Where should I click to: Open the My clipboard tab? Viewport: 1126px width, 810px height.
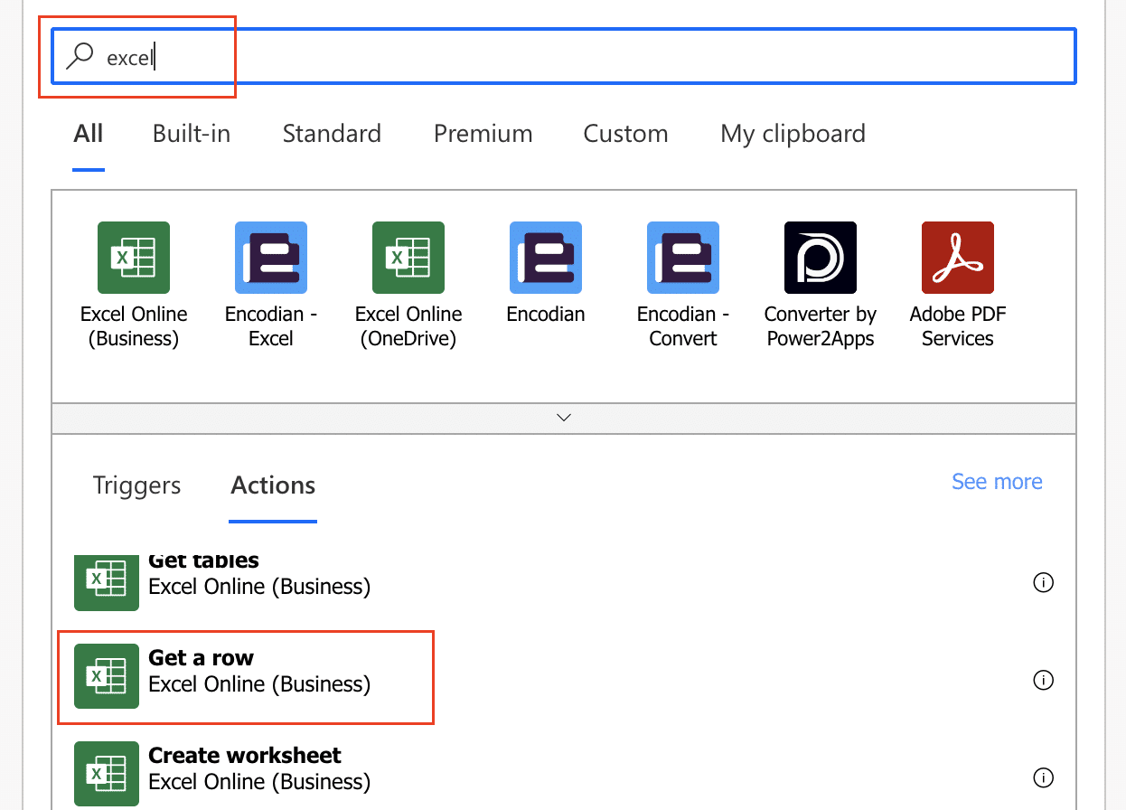coord(793,134)
